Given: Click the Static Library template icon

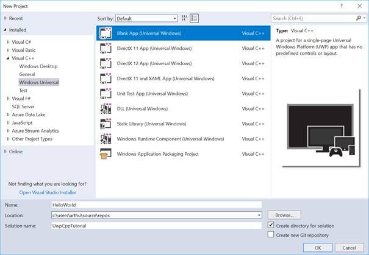Looking at the screenshot, I should click(106, 124).
